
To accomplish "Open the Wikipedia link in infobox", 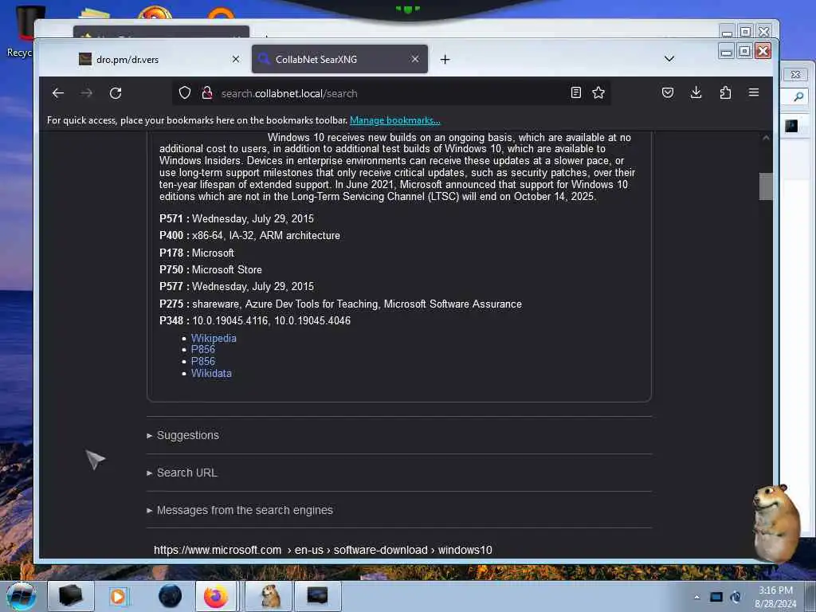I will [214, 338].
